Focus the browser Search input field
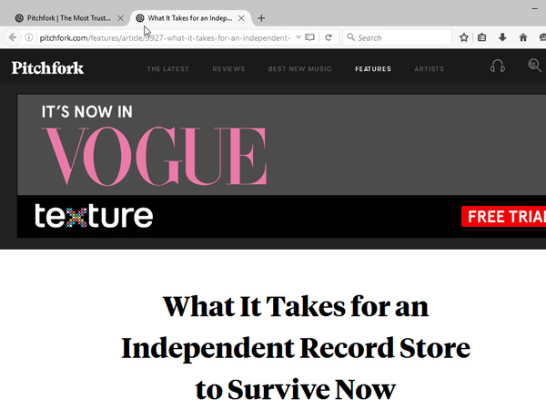This screenshot has height=410, width=546. (400, 37)
